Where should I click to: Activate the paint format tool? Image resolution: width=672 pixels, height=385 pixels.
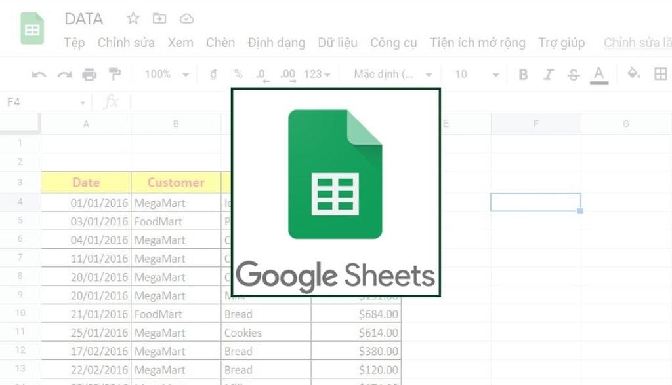pyautogui.click(x=114, y=74)
